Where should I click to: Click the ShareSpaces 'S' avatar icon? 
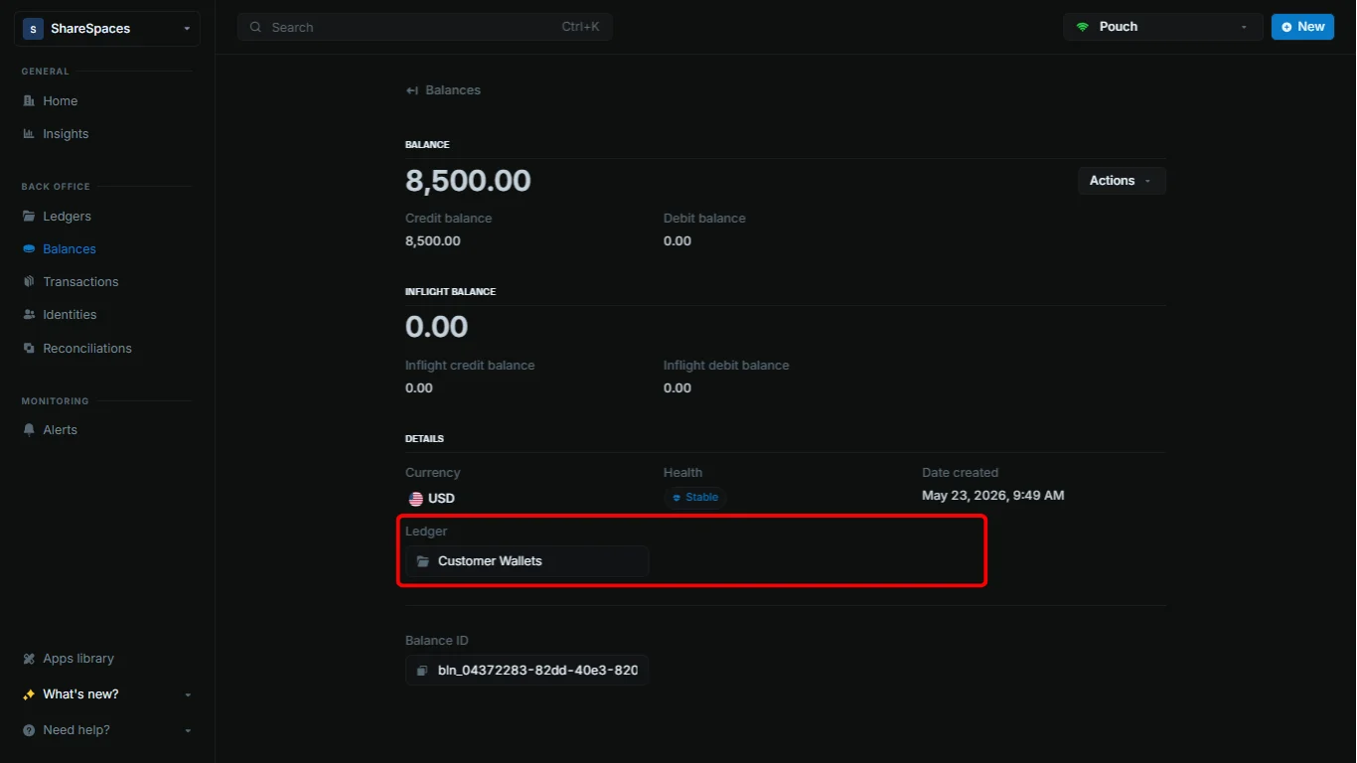tap(33, 29)
